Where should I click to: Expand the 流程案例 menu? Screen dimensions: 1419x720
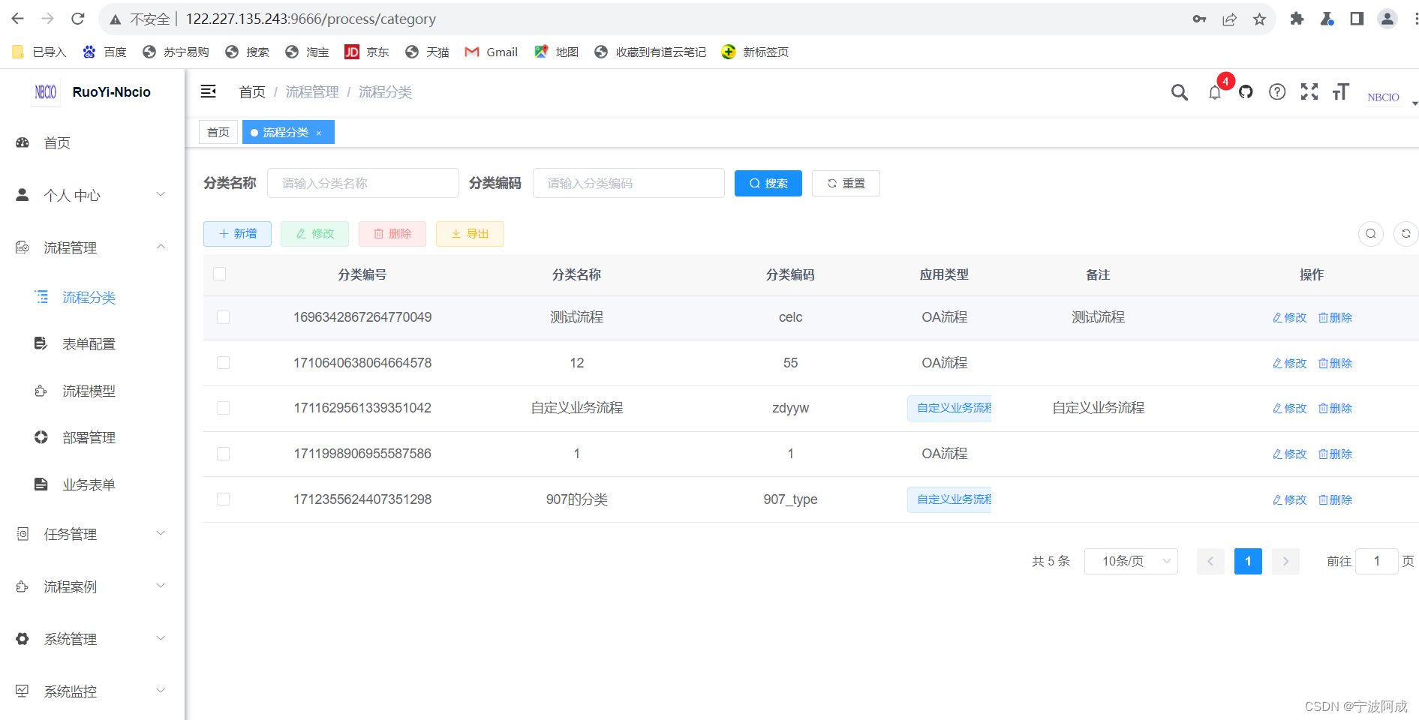coord(92,586)
